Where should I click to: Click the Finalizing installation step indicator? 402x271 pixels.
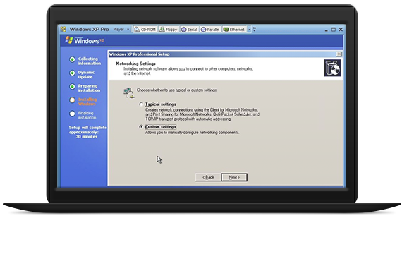pyautogui.click(x=73, y=114)
